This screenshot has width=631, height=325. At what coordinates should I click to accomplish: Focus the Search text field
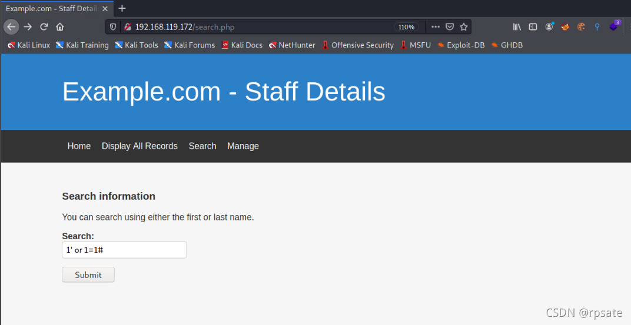click(124, 250)
